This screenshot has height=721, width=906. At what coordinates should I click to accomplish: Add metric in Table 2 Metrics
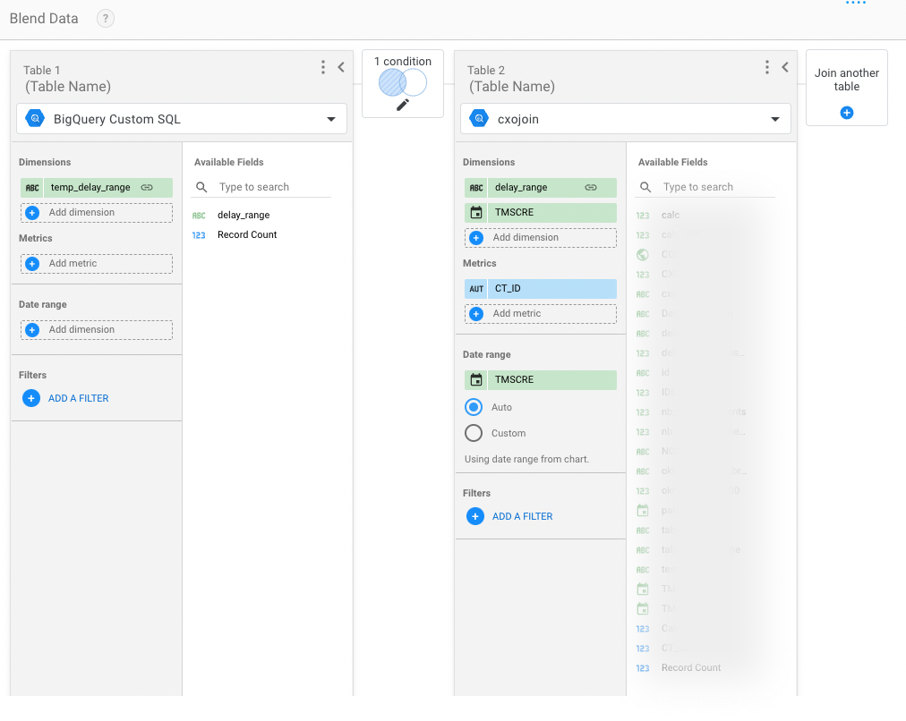(x=540, y=314)
